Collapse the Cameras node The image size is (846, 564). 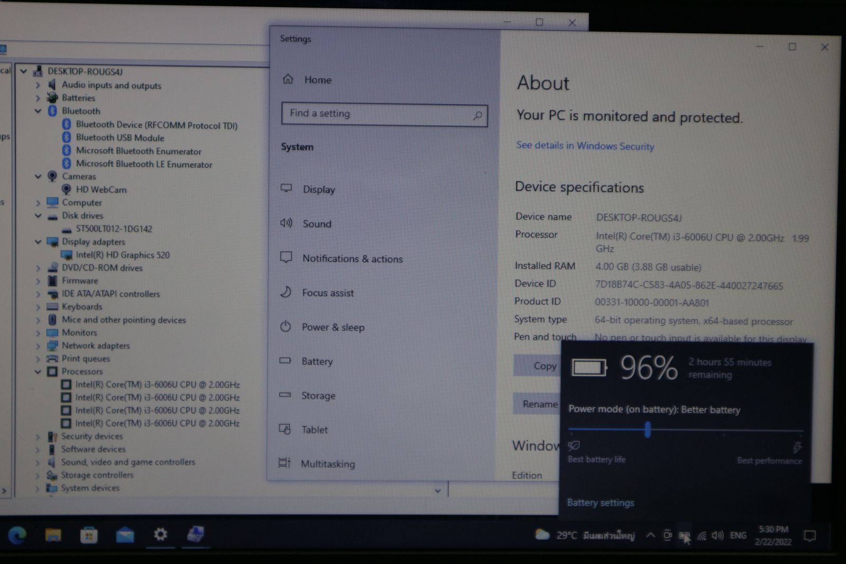click(38, 177)
